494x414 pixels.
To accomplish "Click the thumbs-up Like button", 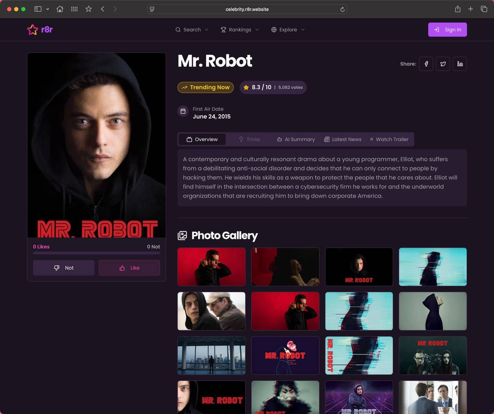I will click(x=129, y=268).
